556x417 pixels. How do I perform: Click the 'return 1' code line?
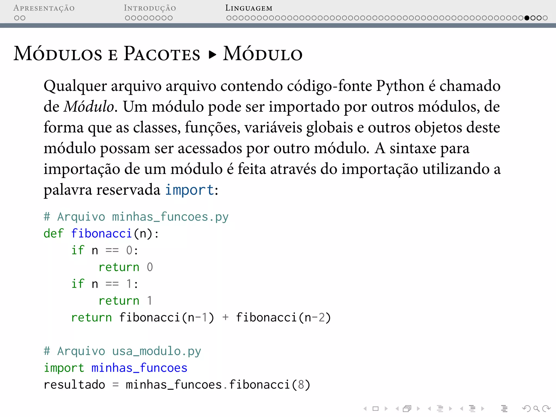[125, 301]
